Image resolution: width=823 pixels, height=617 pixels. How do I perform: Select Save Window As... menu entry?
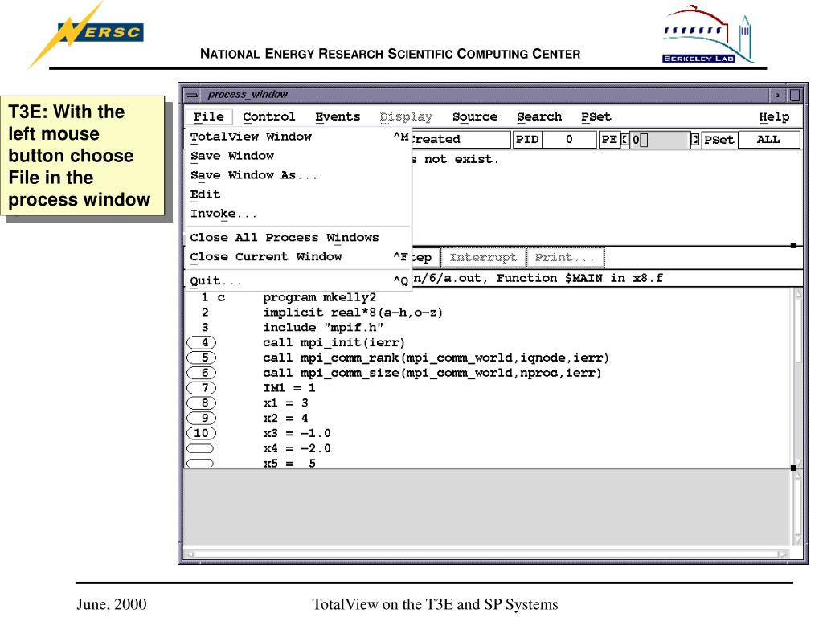click(298, 175)
